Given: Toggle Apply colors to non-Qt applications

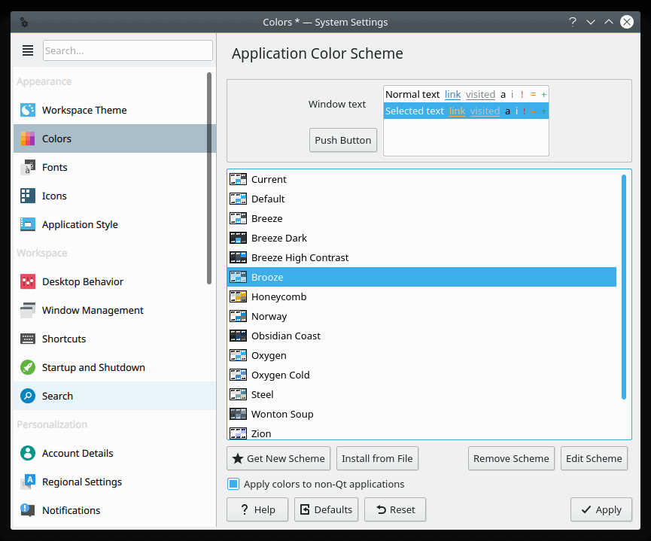Looking at the screenshot, I should pyautogui.click(x=233, y=484).
